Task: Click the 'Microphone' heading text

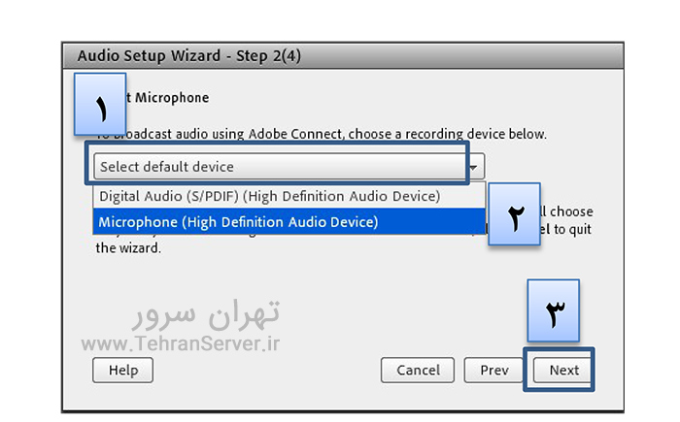Action: click(172, 98)
